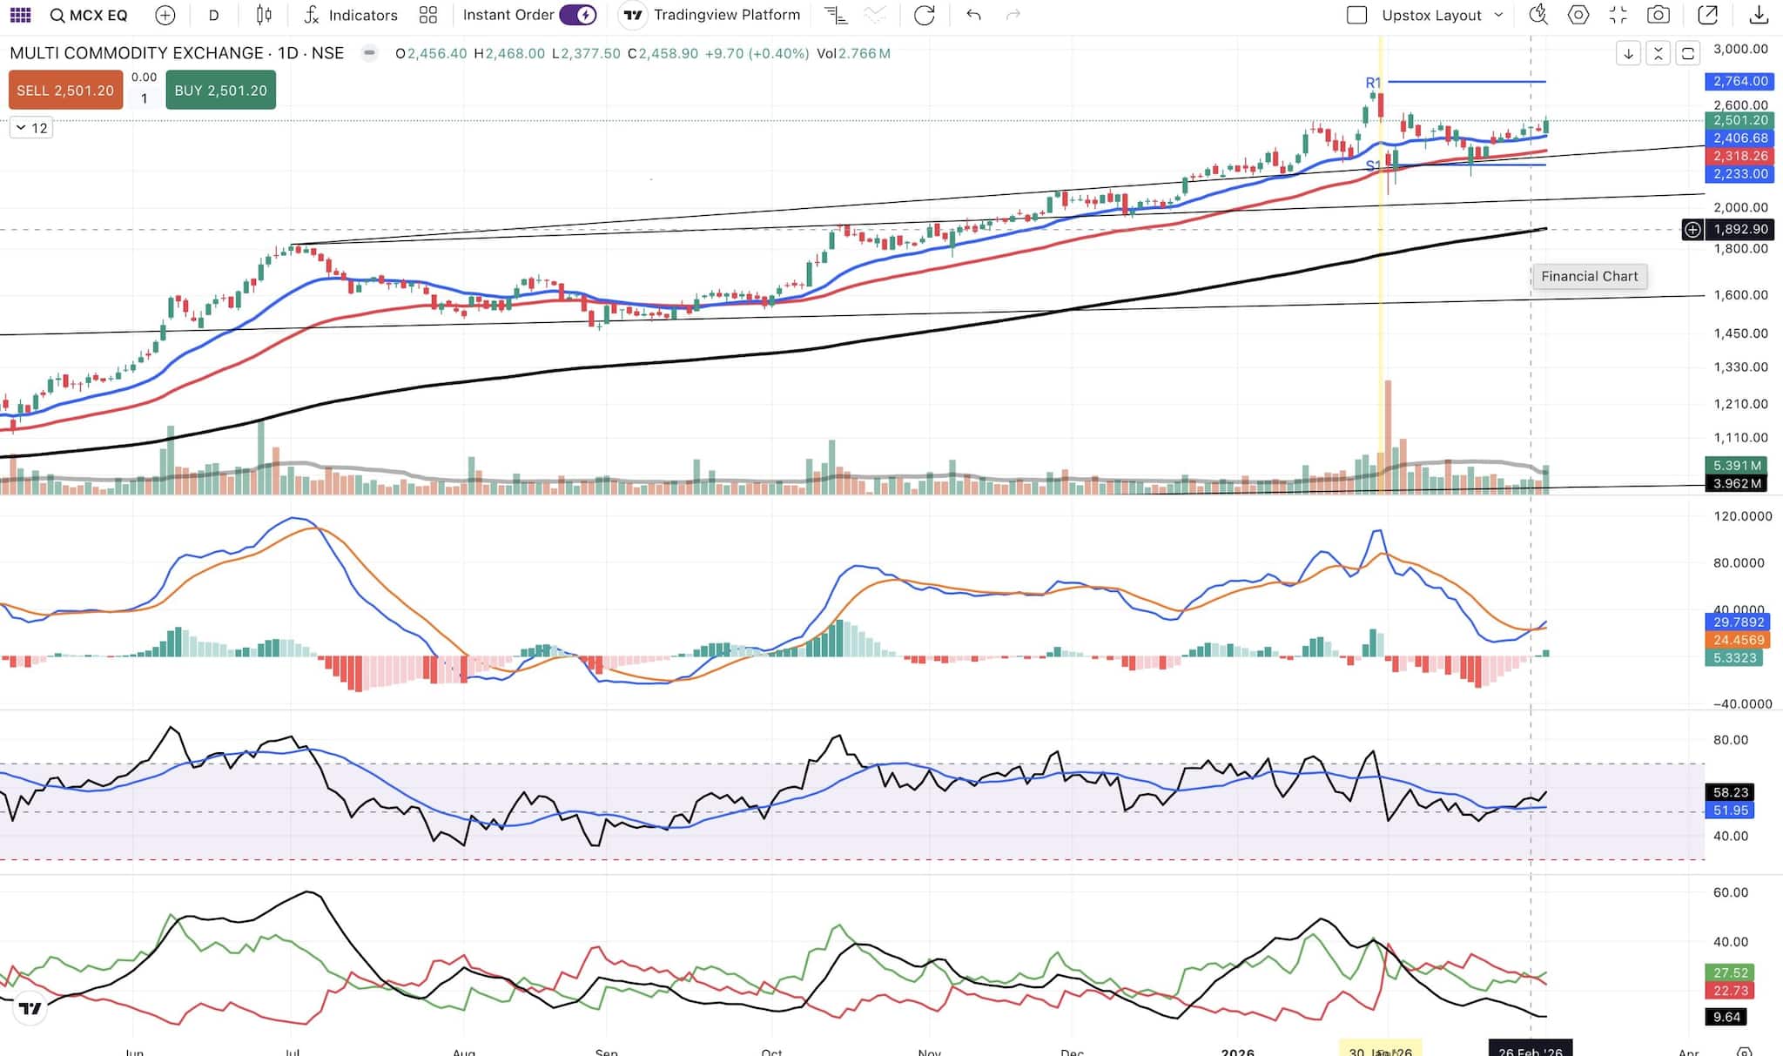Viewport: 1783px width, 1056px height.
Task: Toggle the Instant Order switch
Action: tap(578, 15)
